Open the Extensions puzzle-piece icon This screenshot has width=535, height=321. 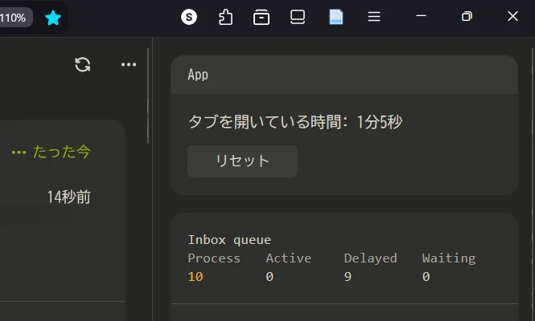(225, 17)
